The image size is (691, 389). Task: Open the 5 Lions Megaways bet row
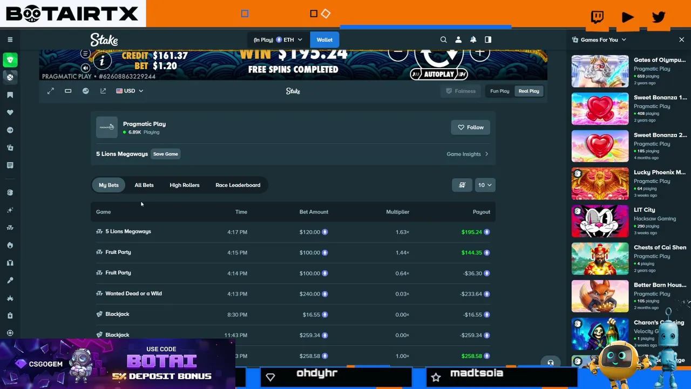point(293,232)
